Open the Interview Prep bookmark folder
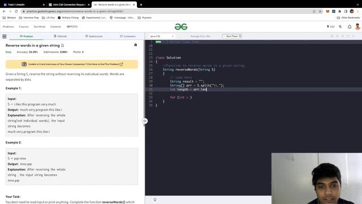This screenshot has height=204, width=362. pos(29,18)
